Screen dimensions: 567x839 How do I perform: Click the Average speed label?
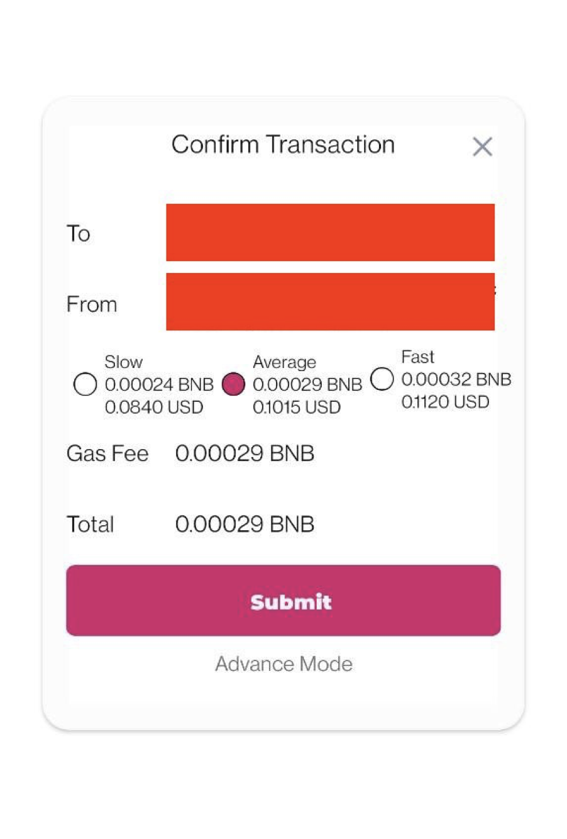tap(284, 362)
